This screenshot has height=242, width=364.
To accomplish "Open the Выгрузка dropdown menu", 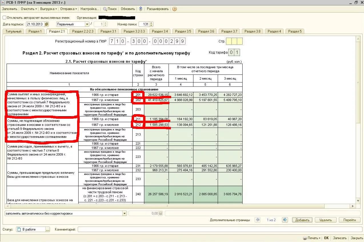I will pos(48,9).
